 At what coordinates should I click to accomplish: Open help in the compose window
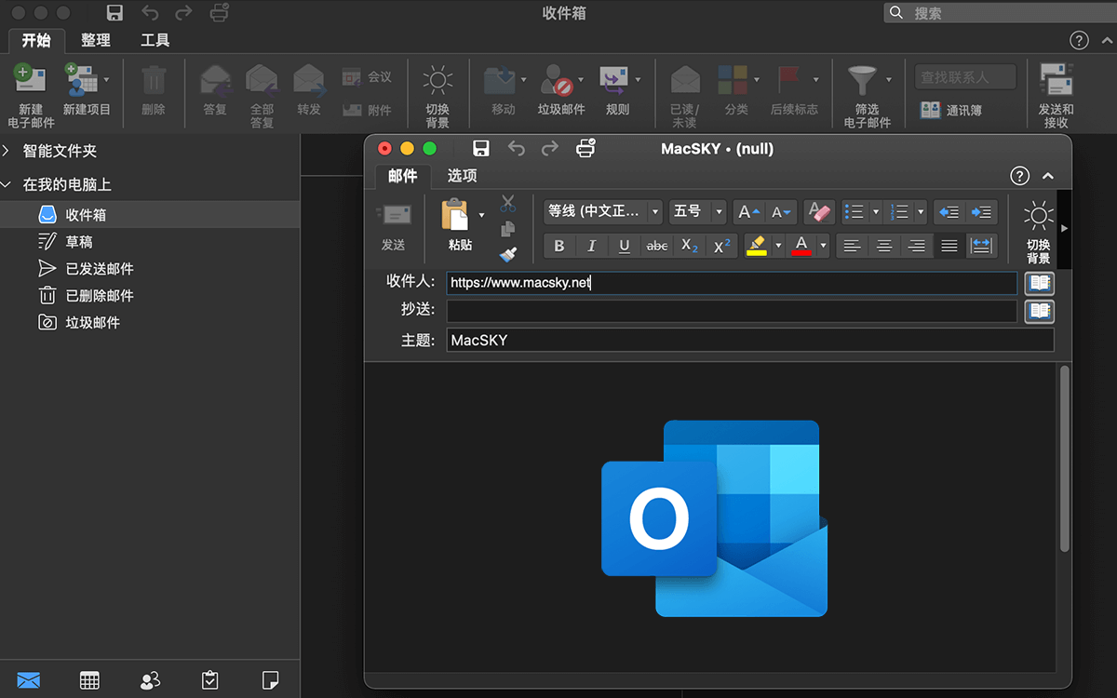[x=1020, y=176]
